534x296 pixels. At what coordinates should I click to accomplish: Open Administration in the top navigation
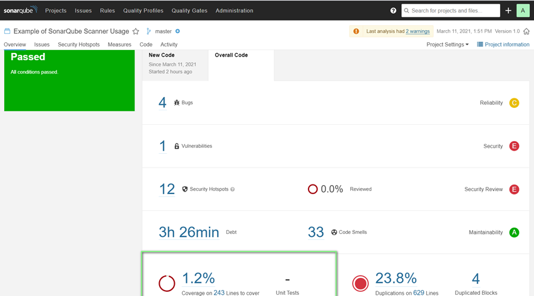[234, 11]
